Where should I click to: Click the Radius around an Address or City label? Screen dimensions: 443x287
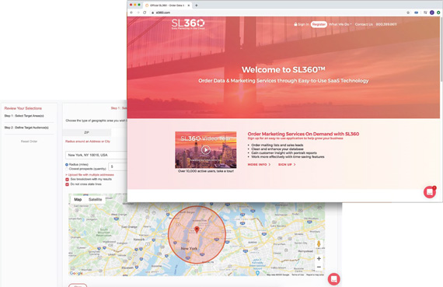coord(88,142)
